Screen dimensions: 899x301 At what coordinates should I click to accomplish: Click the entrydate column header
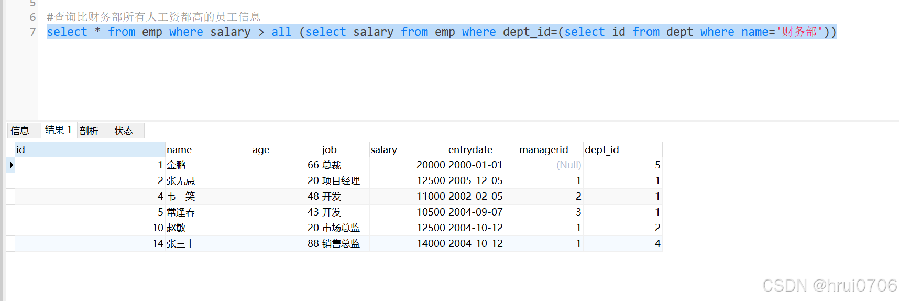482,149
